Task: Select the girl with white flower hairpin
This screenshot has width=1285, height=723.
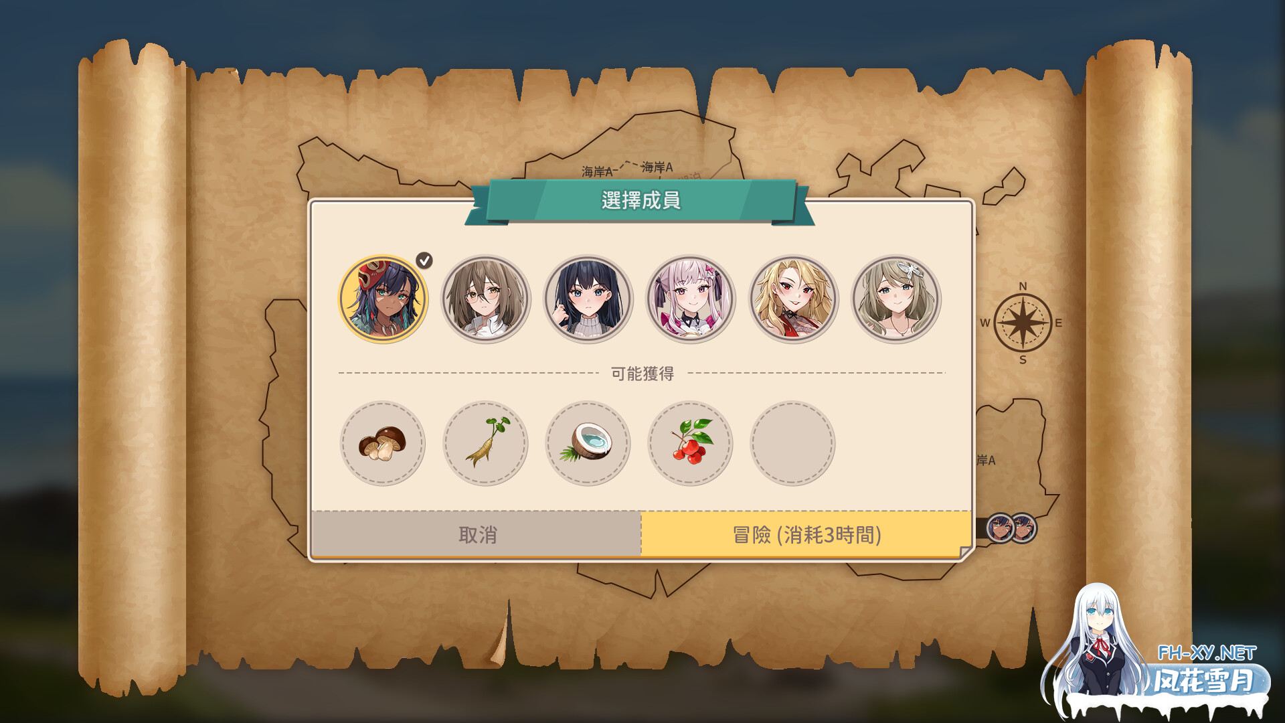Action: (x=896, y=299)
